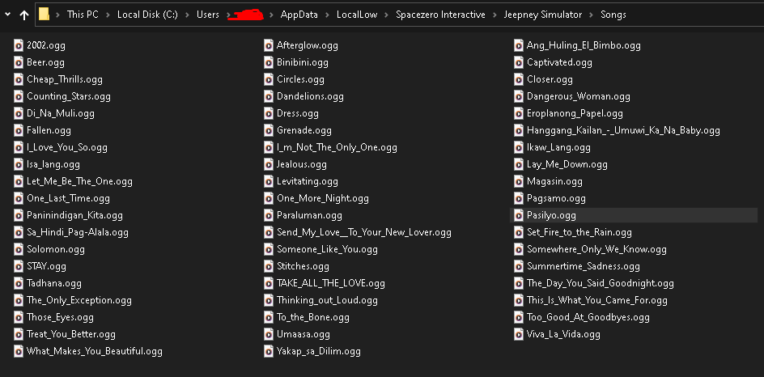Screen dimensions: 764x377
Task: Click Summertime_Sadness.ogg file name
Action: coord(584,266)
